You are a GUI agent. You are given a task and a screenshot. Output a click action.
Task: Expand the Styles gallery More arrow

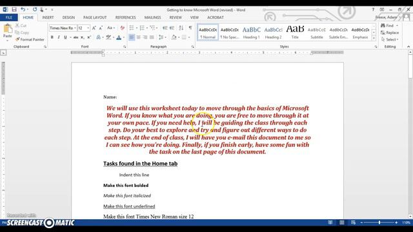pyautogui.click(x=374, y=38)
